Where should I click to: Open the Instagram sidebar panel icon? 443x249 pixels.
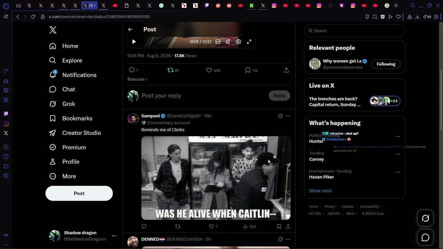(6, 123)
